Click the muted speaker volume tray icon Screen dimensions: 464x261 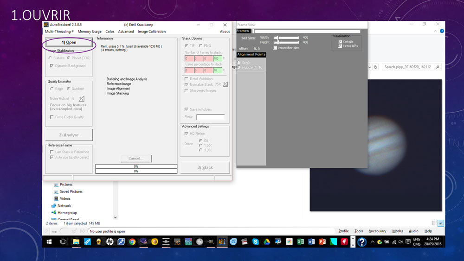point(401,242)
